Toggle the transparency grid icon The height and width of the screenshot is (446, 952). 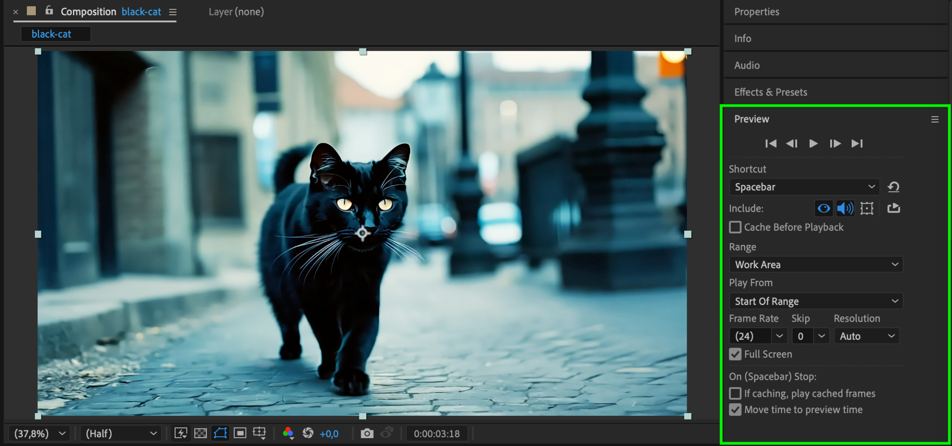200,433
